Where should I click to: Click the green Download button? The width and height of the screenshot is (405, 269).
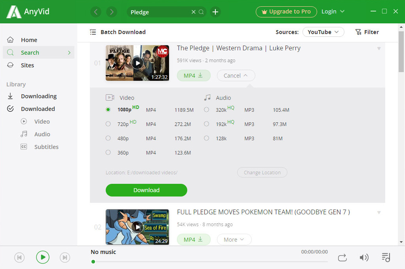click(x=146, y=190)
